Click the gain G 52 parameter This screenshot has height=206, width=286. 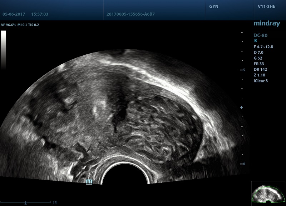point(258,58)
